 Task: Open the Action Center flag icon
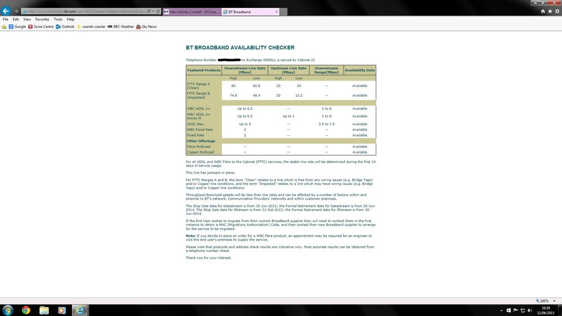pyautogui.click(x=516, y=310)
